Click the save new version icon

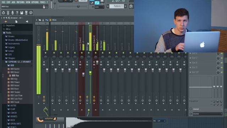[26, 13]
